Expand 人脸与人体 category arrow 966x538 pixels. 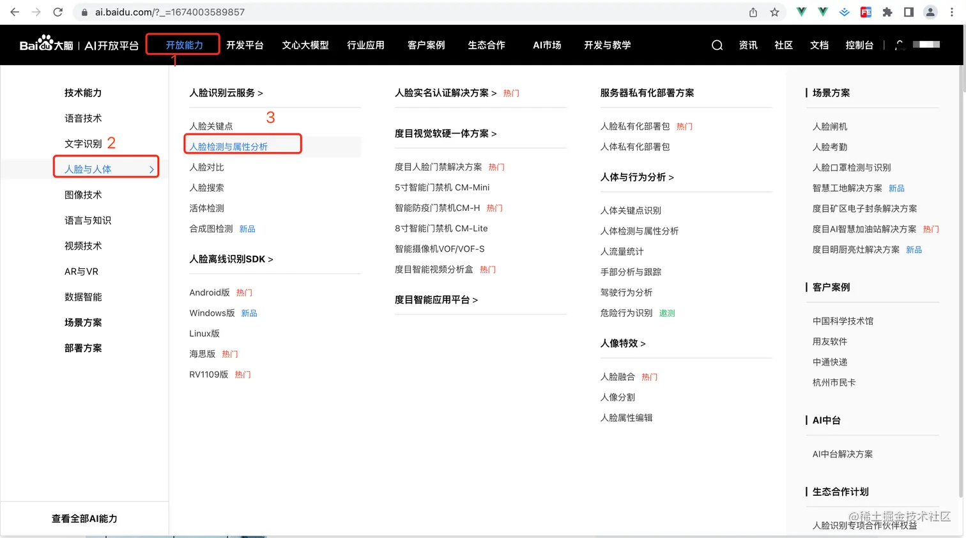coord(151,169)
